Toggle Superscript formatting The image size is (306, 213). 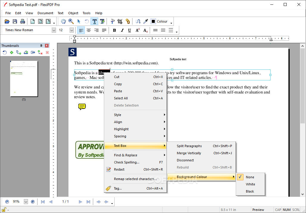[138, 30]
